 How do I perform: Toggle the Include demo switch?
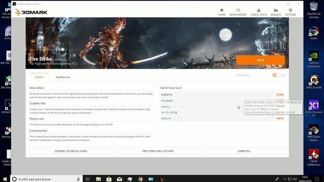[276, 75]
